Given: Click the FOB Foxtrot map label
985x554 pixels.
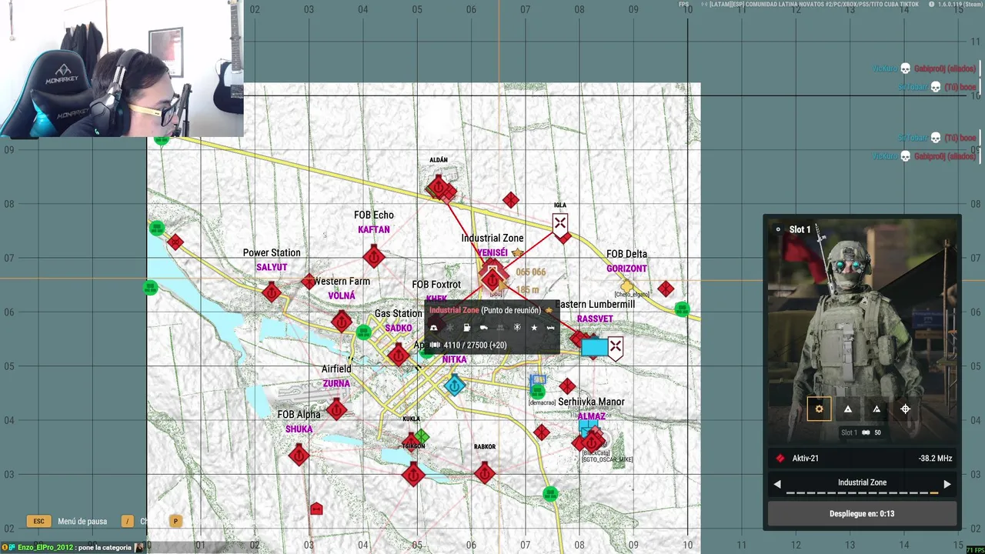Looking at the screenshot, I should pos(436,285).
